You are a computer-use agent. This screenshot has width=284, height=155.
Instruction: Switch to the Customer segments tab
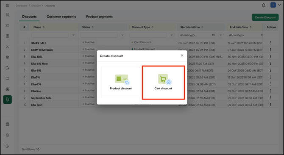click(61, 17)
